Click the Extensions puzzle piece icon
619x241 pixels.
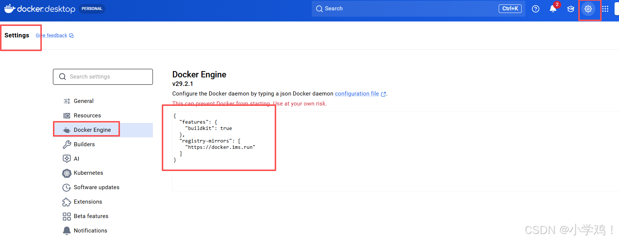pos(67,202)
